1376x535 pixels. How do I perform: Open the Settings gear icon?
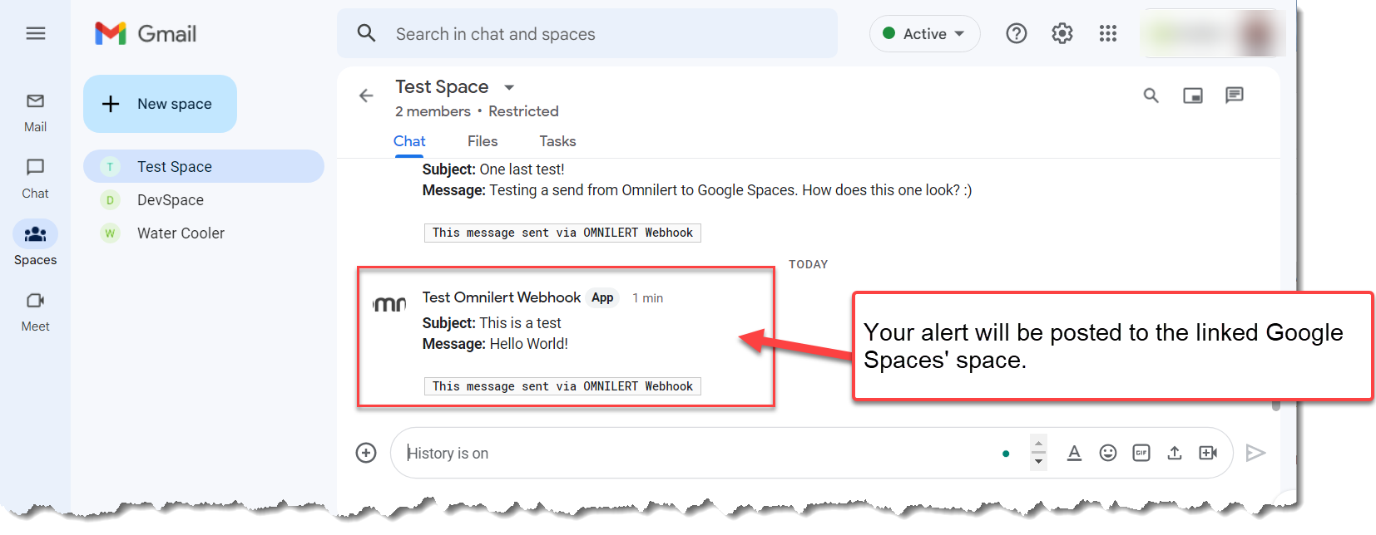click(x=1062, y=33)
